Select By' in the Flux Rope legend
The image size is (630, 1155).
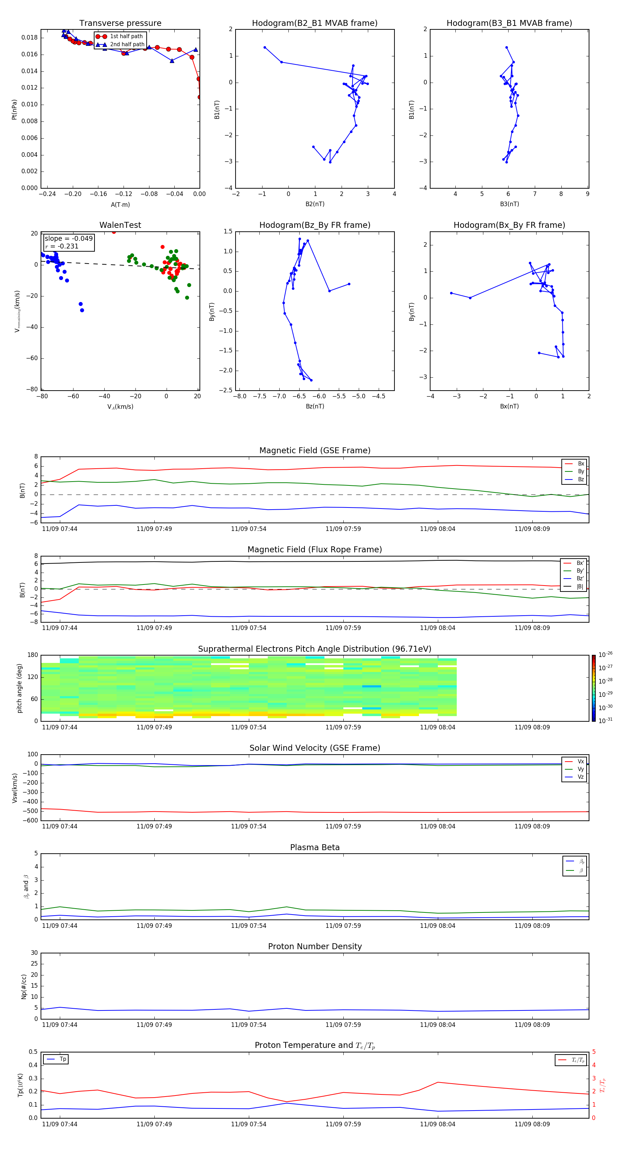574,571
